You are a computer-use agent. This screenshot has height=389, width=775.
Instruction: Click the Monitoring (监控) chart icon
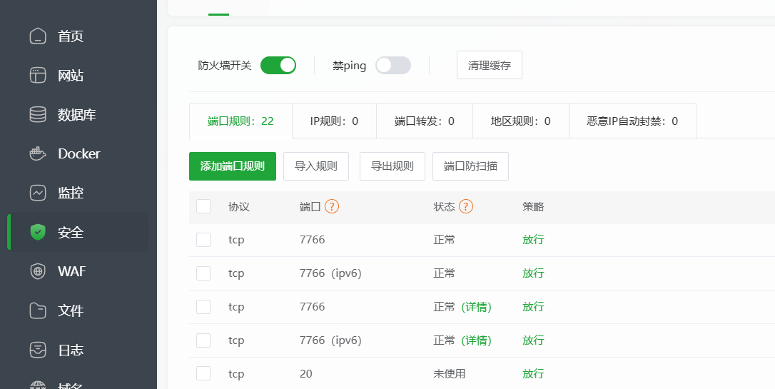click(38, 193)
